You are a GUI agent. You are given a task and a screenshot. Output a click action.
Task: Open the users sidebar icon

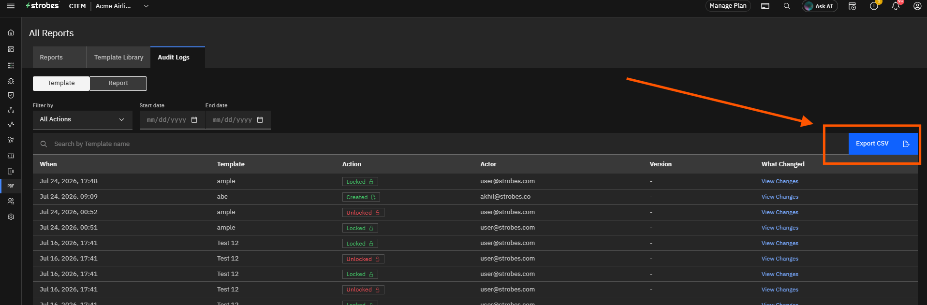[11, 202]
